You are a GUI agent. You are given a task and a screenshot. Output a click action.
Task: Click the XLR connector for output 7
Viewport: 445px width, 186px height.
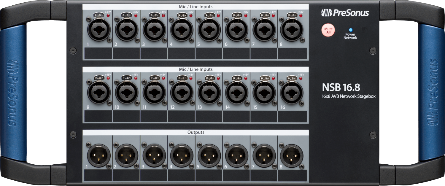click(x=264, y=155)
